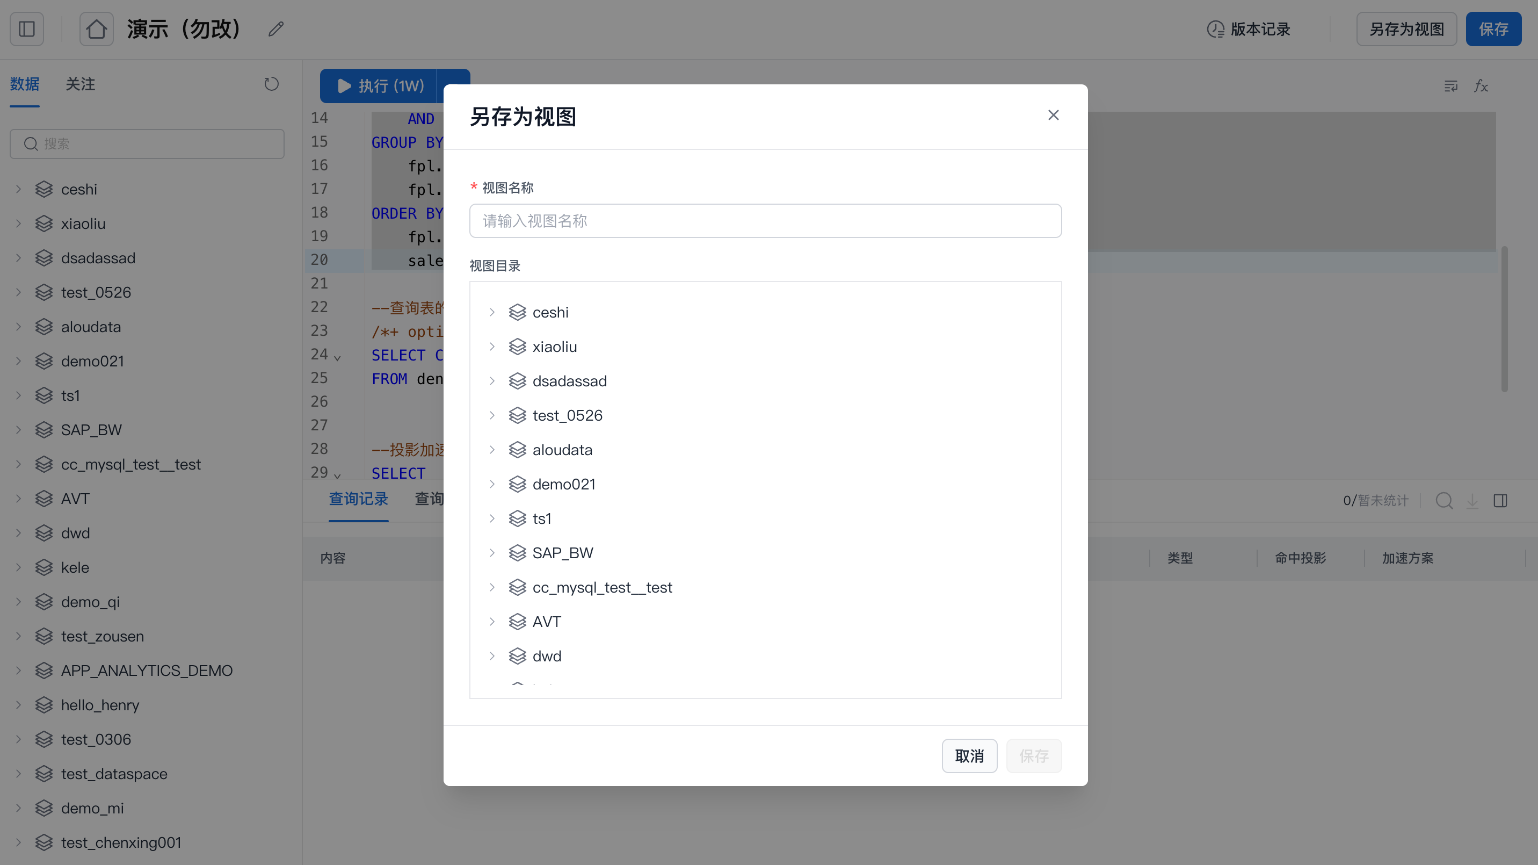Select demo021 in view directory

[564, 485]
